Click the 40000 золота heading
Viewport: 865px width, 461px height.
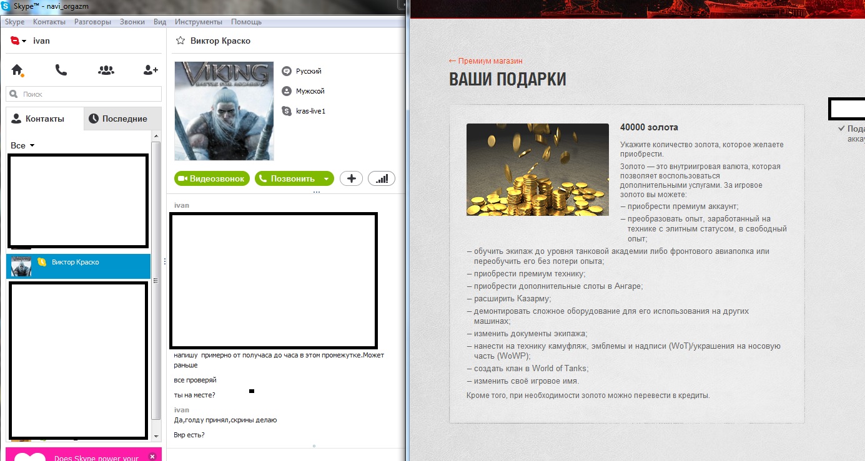coord(649,127)
